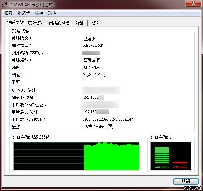
Task: Click the 速度 label
Action: pyautogui.click(x=17, y=68)
